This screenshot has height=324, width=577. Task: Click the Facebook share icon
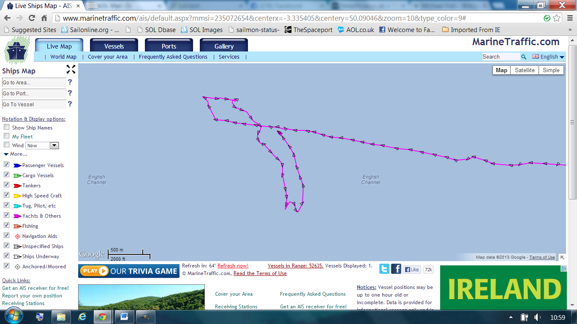click(x=396, y=269)
